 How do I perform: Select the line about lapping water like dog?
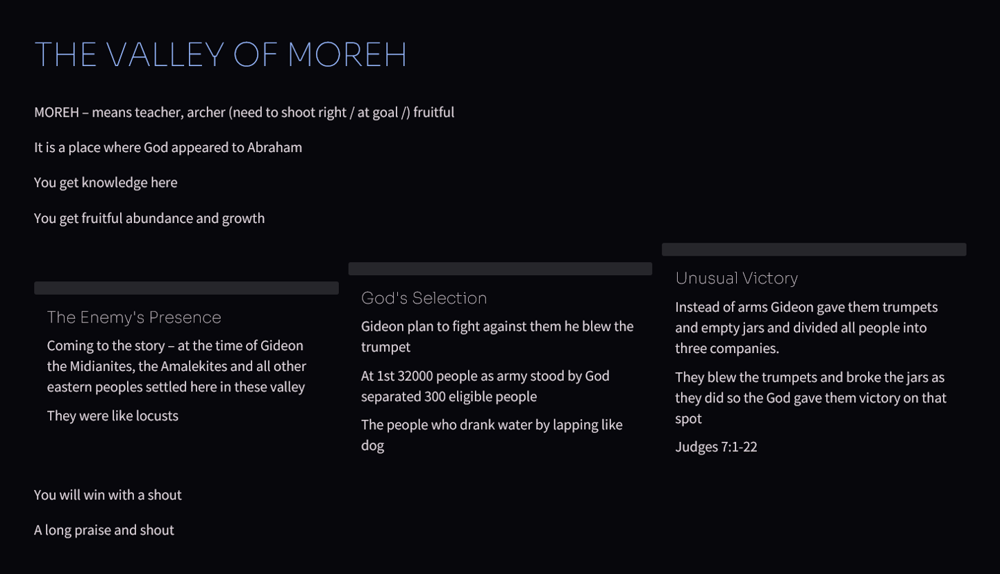coord(492,435)
